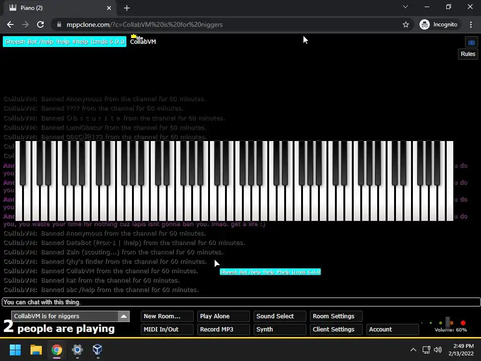Open the Rules button
481x361 pixels.
[x=468, y=54]
